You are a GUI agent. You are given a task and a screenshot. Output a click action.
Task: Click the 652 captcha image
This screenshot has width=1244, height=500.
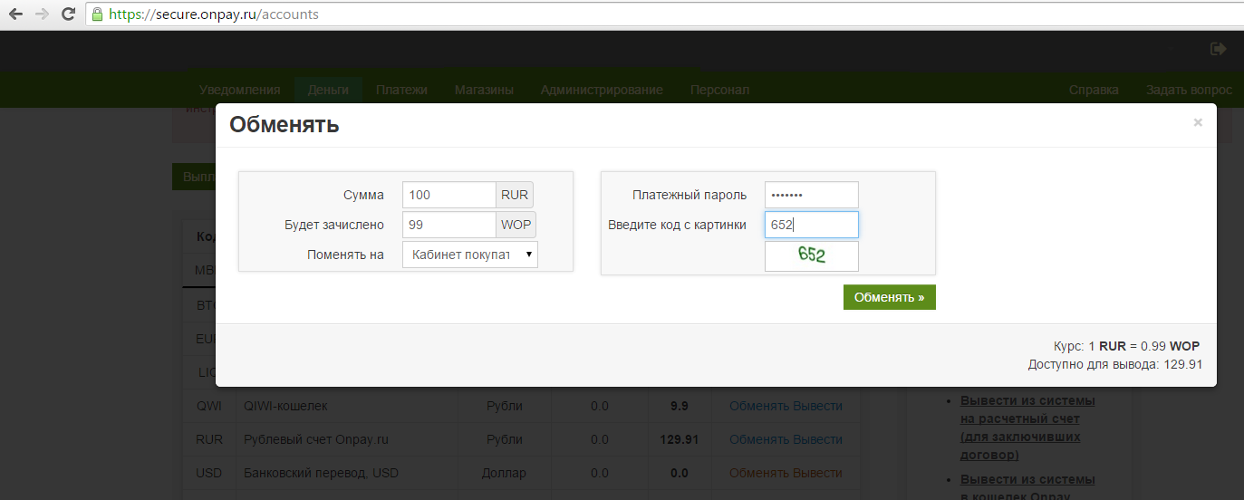tap(811, 255)
